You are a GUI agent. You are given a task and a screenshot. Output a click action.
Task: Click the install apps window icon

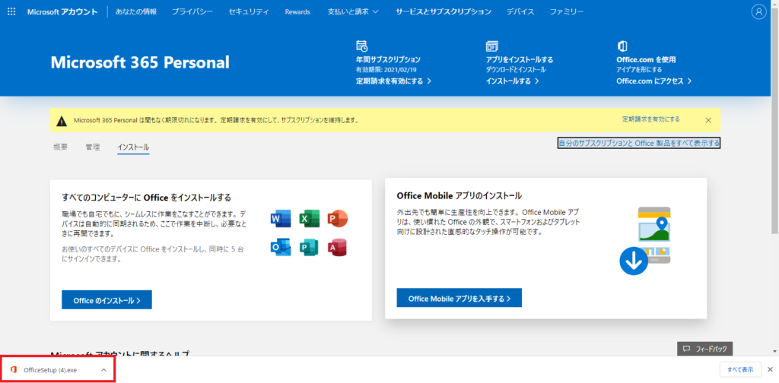coord(492,46)
